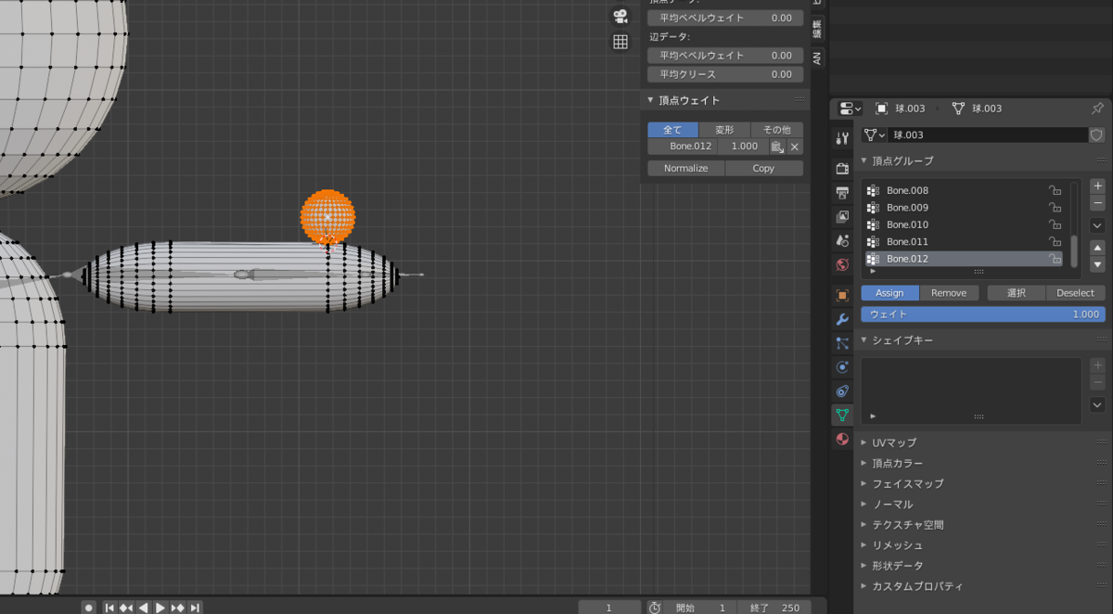
Task: Add a new vertex group with plus button
Action: [x=1097, y=185]
